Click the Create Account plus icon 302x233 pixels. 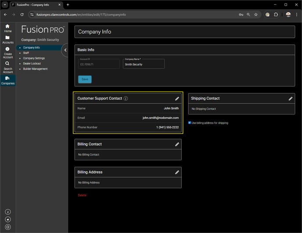[x=7, y=49]
